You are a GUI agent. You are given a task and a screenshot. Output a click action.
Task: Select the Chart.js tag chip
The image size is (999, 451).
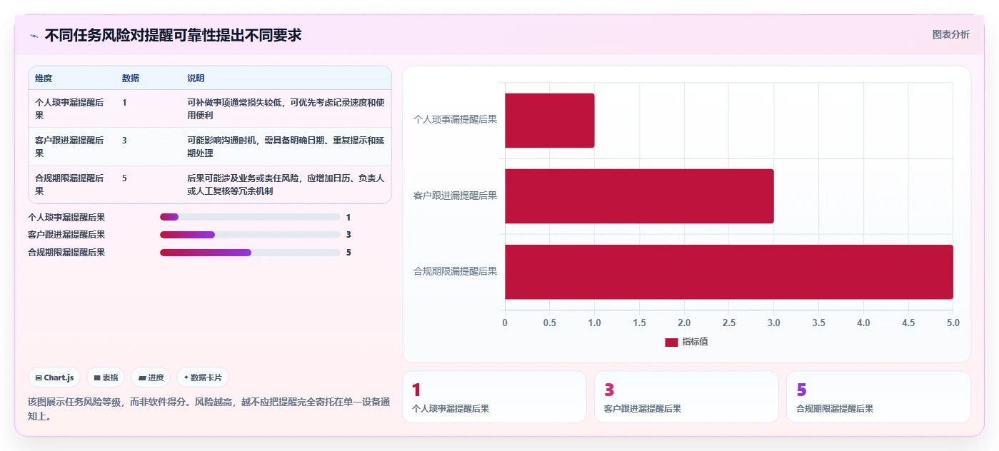(x=54, y=377)
